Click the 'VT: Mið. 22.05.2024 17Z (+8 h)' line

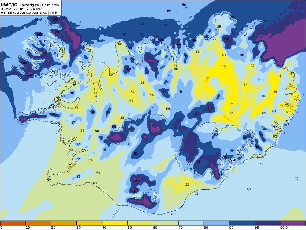tap(29, 13)
